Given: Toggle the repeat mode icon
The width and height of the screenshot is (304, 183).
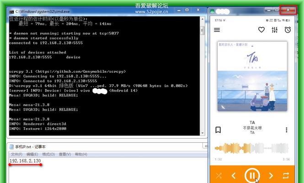Looking at the screenshot, I should coord(286,176).
